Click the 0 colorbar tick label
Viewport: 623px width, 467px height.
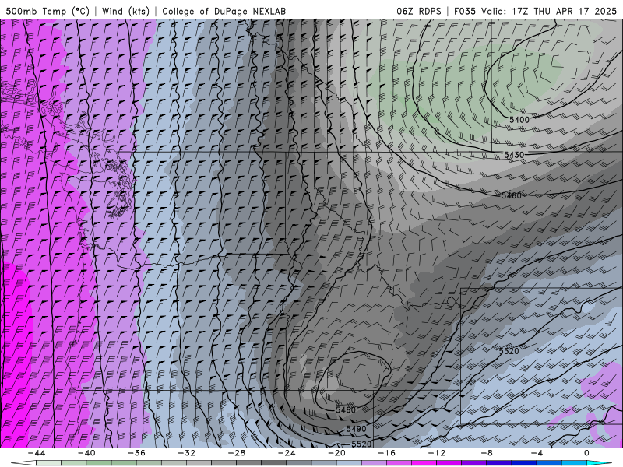point(586,453)
